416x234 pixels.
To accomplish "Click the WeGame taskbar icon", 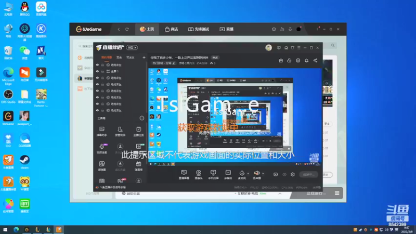I will tap(27, 230).
